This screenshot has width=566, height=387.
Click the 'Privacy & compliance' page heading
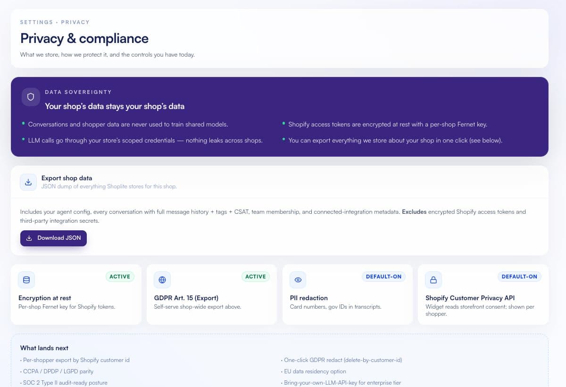[x=84, y=38]
